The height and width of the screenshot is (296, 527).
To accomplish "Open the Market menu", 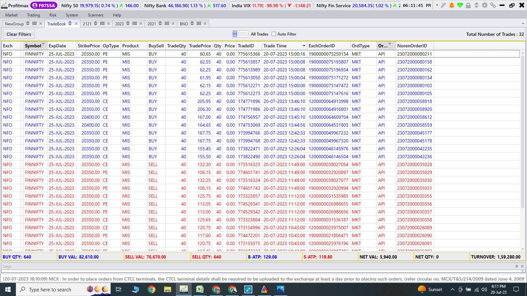I will click(x=12, y=15).
